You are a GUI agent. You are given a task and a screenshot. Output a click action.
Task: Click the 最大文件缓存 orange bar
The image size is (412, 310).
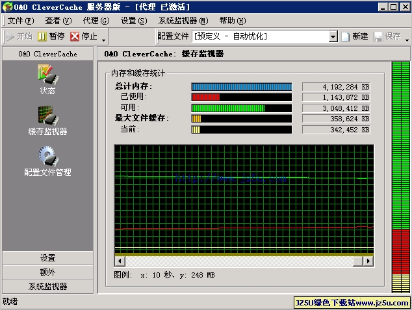[x=242, y=119]
